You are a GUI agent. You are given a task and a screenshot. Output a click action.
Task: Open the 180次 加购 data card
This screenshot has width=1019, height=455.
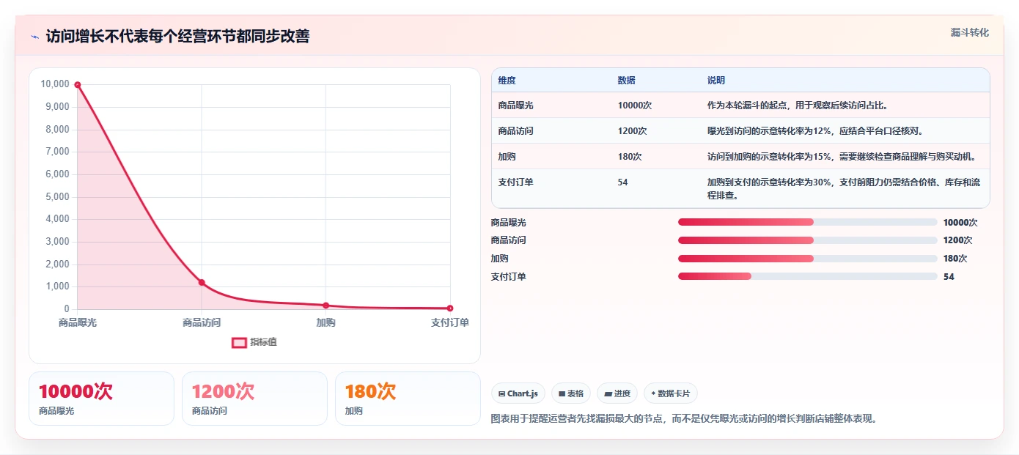point(408,399)
